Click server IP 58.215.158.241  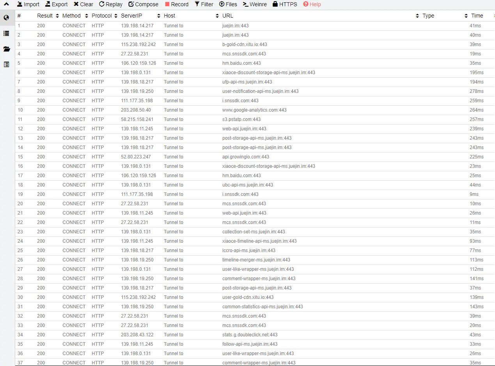137,119
